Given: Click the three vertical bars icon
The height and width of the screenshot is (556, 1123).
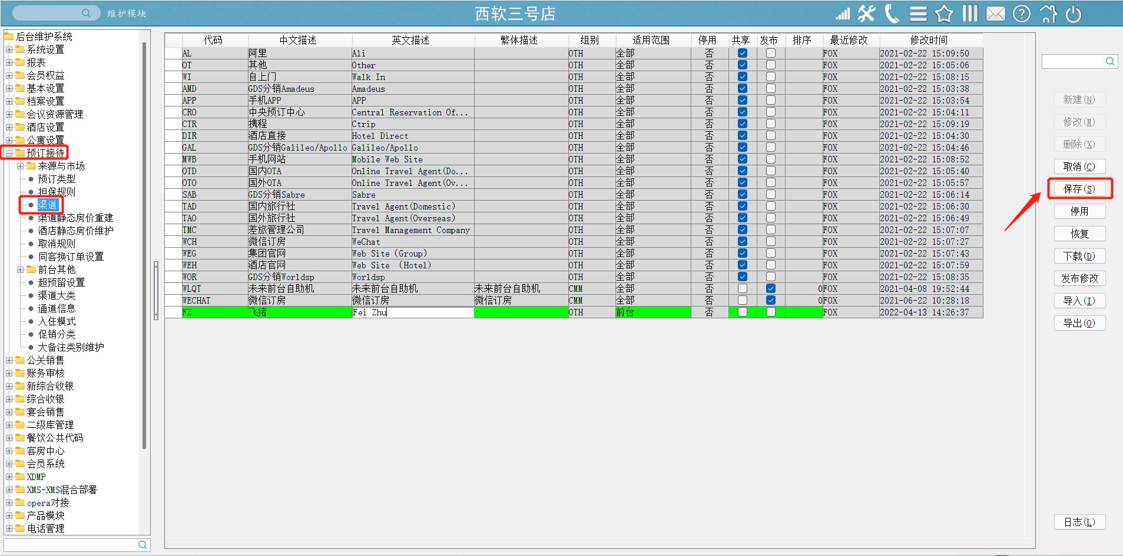Looking at the screenshot, I should pos(970,14).
